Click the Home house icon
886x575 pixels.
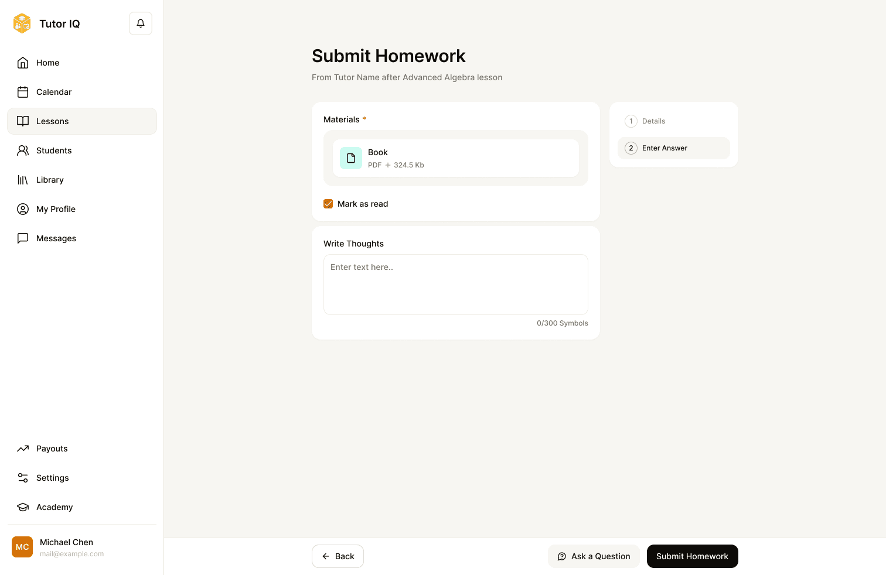[23, 63]
